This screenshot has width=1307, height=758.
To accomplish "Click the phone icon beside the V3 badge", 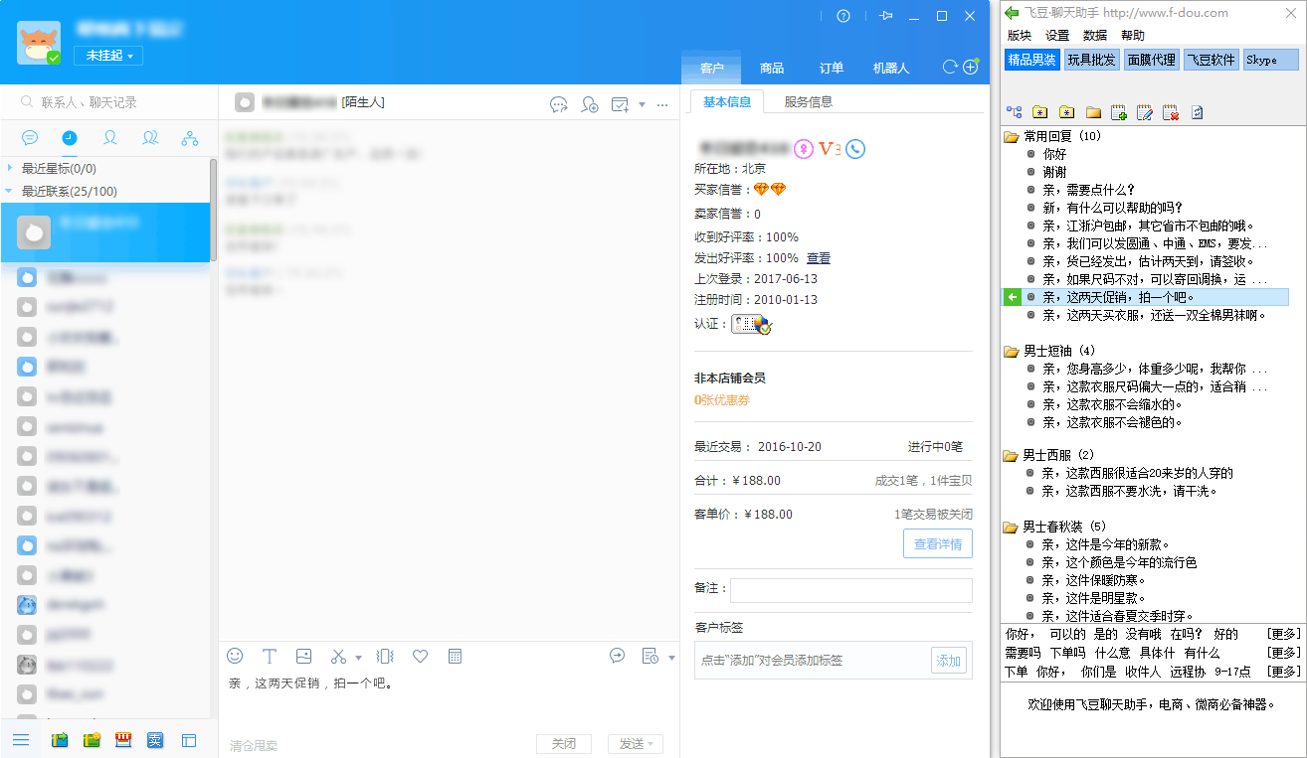I will pyautogui.click(x=855, y=149).
